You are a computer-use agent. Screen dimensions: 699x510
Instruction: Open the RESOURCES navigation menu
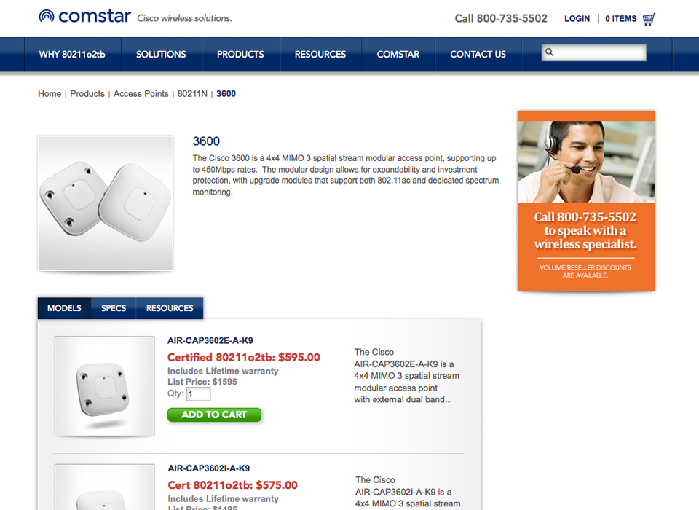point(320,55)
